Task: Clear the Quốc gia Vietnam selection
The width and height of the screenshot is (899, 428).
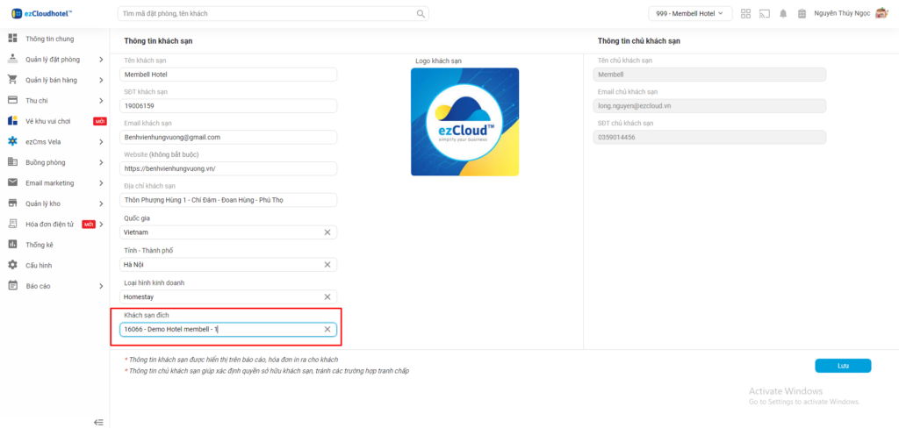Action: coord(327,232)
